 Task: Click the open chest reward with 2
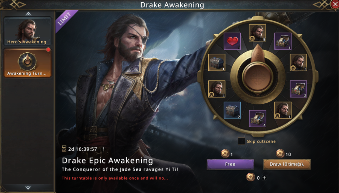coord(298,89)
